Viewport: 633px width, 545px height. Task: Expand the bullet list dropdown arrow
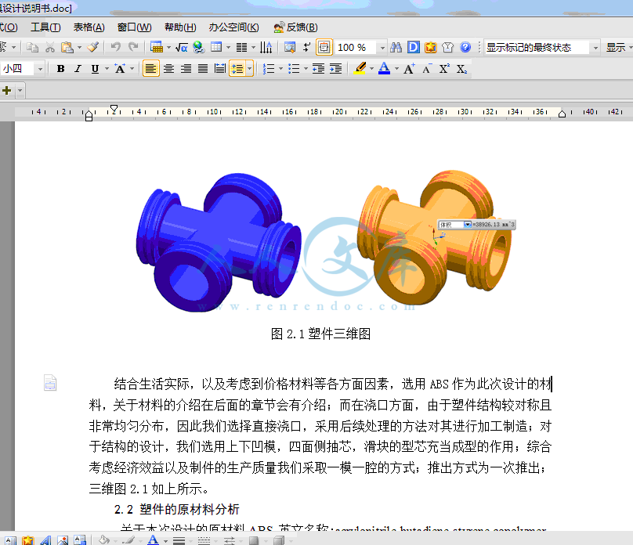pos(306,69)
